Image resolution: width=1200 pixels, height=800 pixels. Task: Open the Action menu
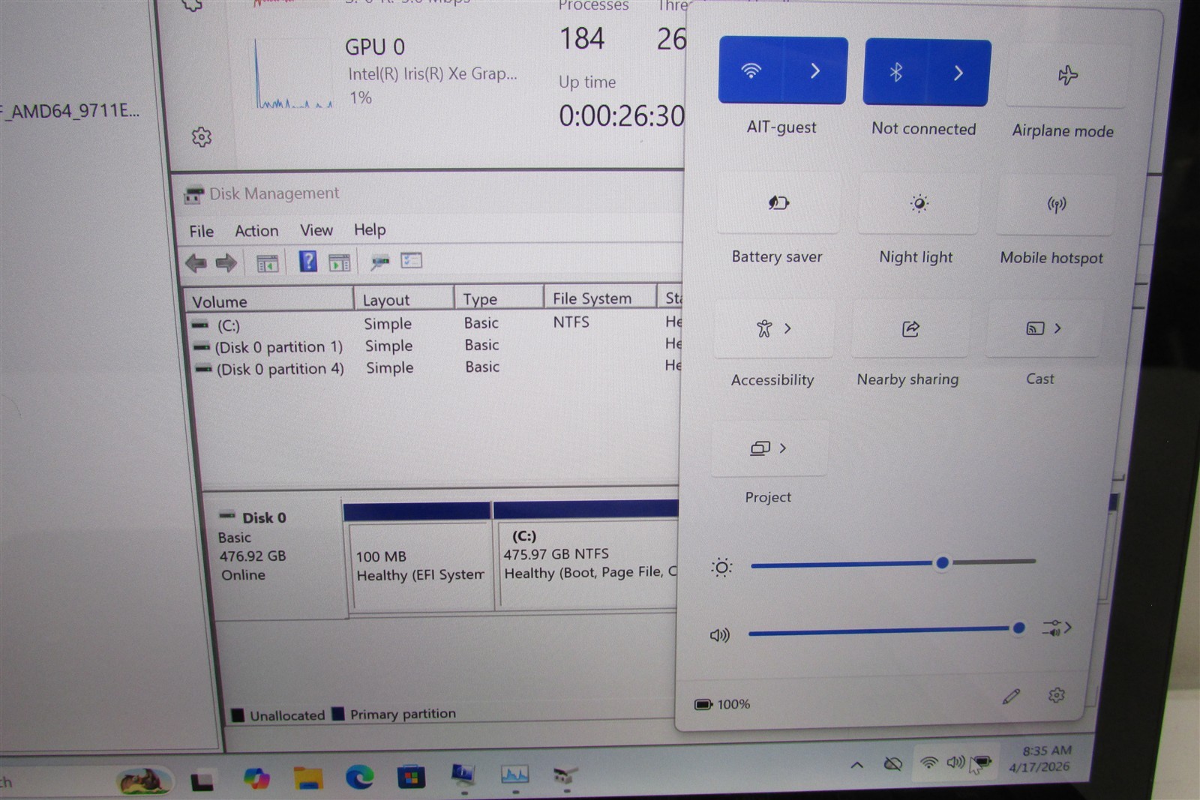(256, 231)
